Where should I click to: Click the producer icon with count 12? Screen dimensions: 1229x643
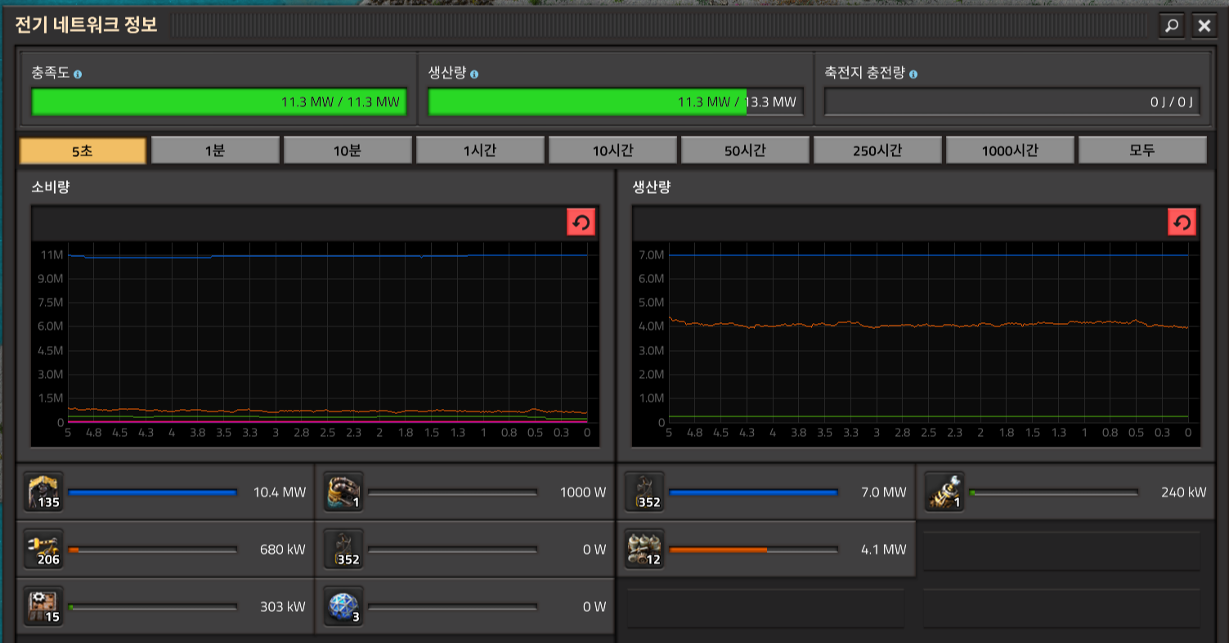pos(644,550)
